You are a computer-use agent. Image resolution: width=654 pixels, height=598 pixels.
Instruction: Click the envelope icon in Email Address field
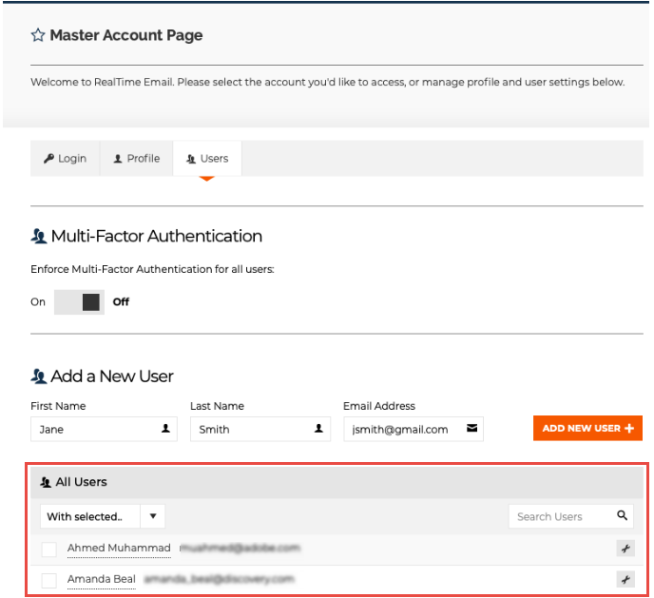pos(471,429)
